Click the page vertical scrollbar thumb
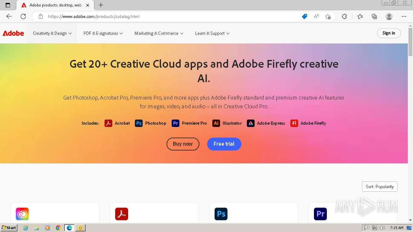The image size is (413, 232). (410, 42)
